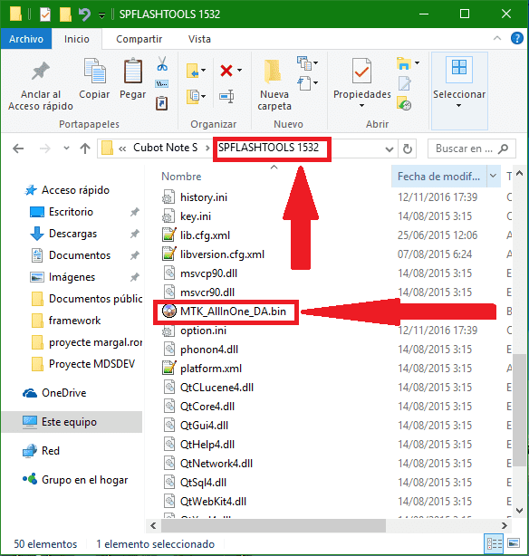Click the undo icon in title bar
This screenshot has width=529, height=556.
(x=84, y=14)
